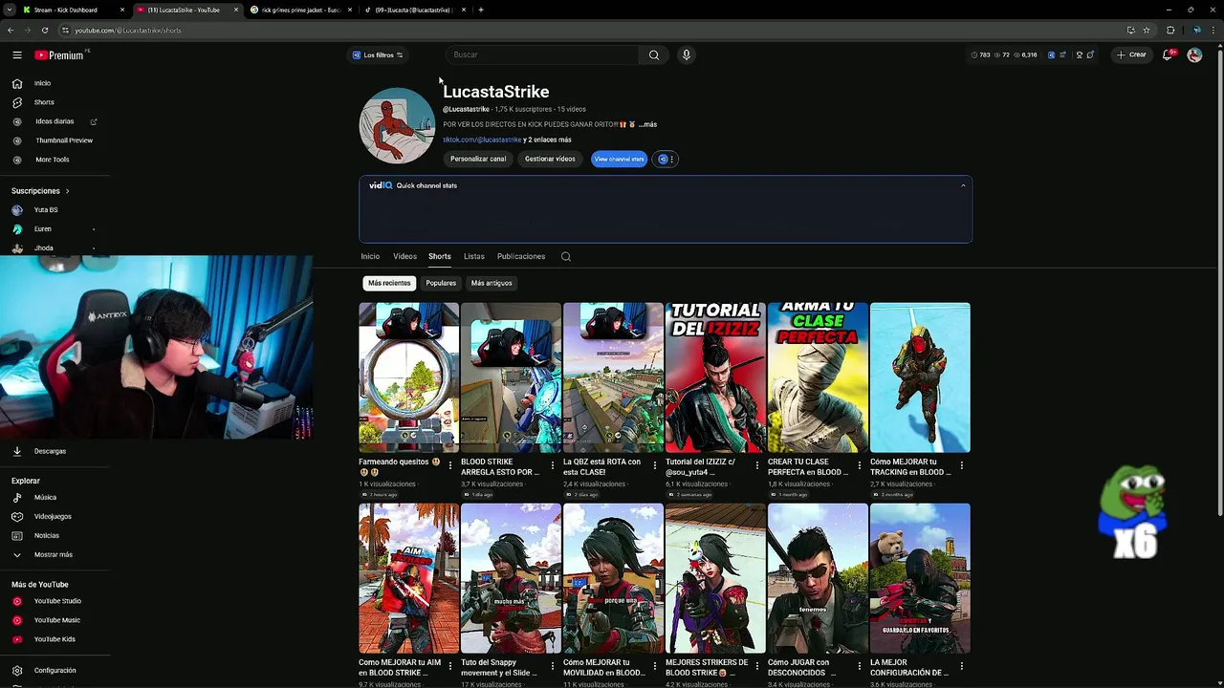Collapse the vidIQ Quick channel stats panel

tap(963, 185)
